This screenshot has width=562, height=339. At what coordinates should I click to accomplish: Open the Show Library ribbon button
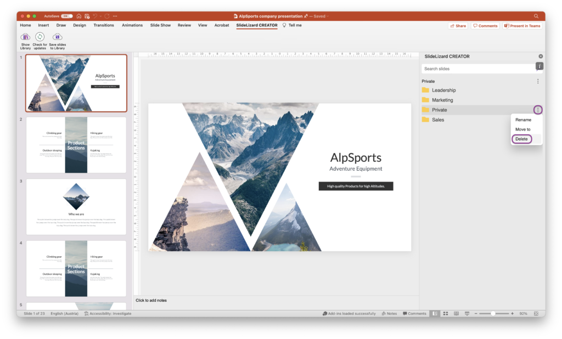pos(25,41)
